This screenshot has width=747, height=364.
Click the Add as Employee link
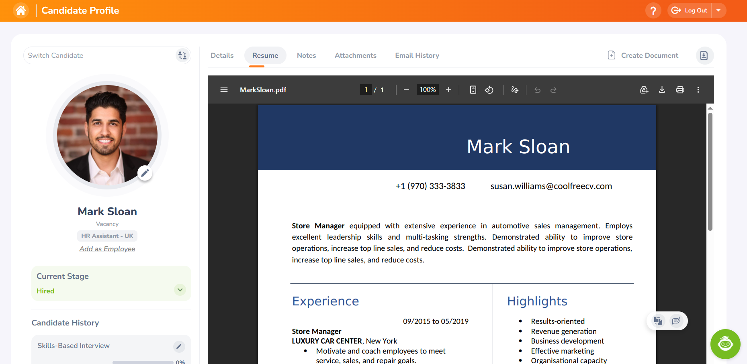(107, 249)
